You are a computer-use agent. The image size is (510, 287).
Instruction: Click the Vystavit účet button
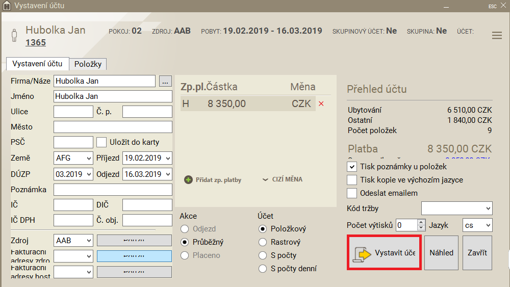click(384, 253)
